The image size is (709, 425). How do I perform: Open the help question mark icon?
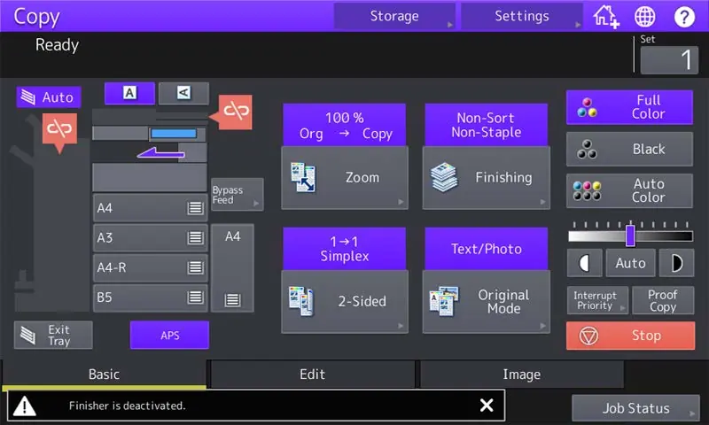[x=684, y=17]
